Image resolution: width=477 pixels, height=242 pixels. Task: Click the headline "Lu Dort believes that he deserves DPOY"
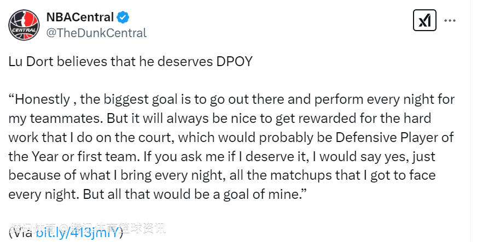[x=131, y=61]
